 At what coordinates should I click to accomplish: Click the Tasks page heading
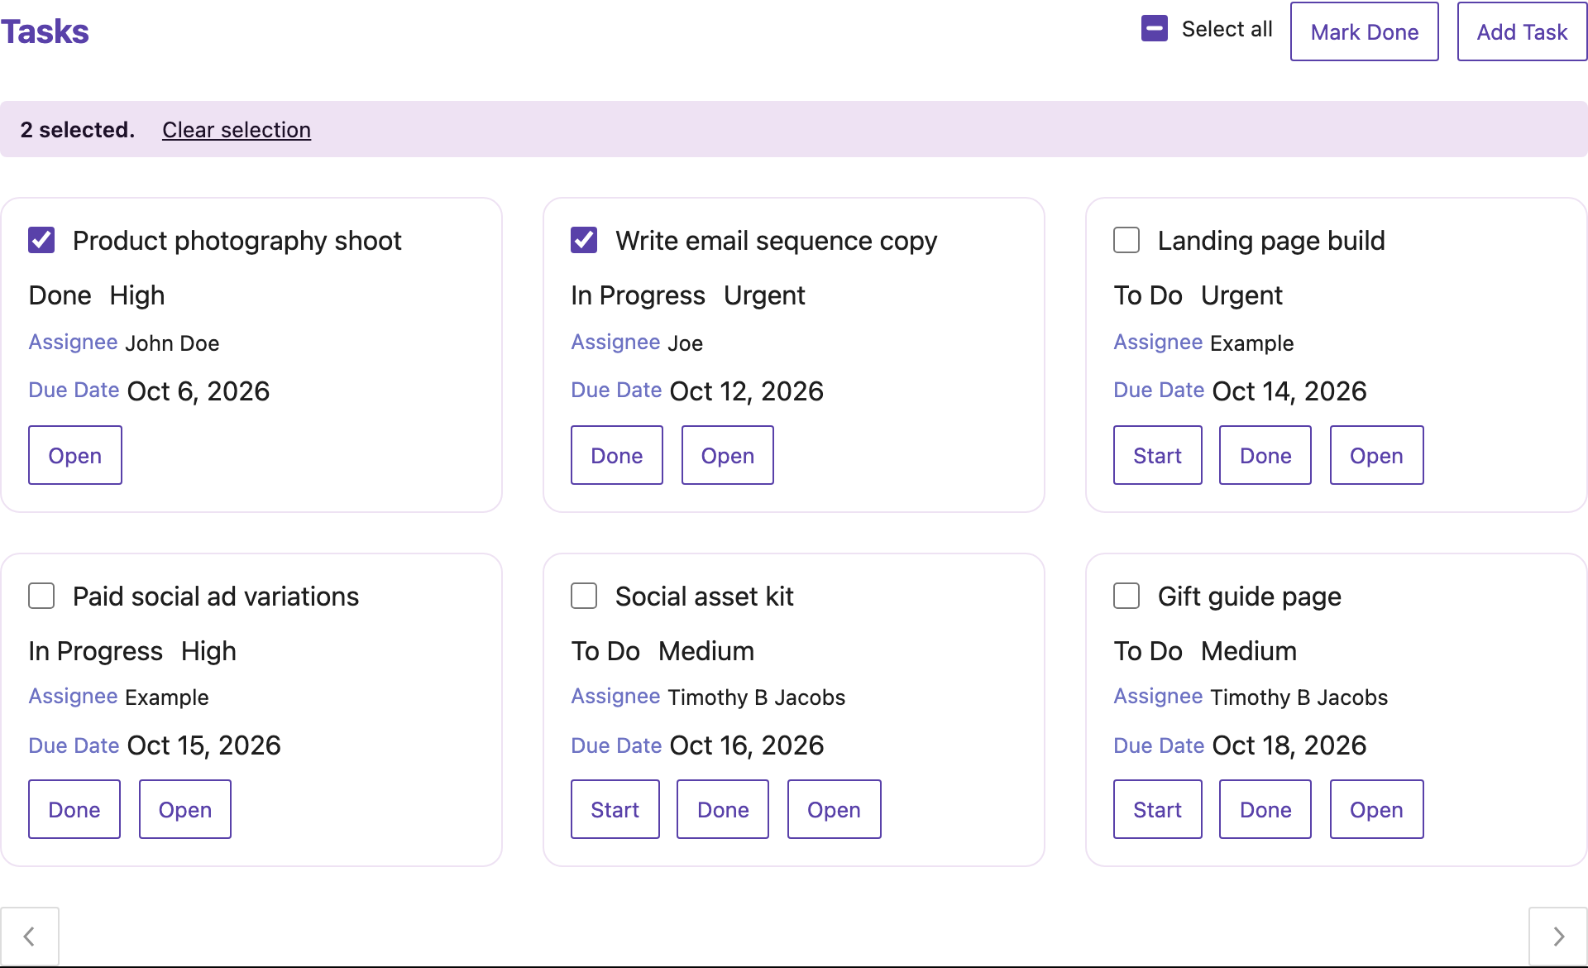[45, 31]
